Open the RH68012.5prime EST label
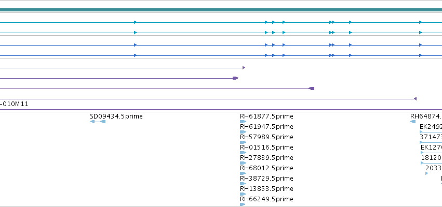Screen dimensions: 442x207 (x=266, y=168)
